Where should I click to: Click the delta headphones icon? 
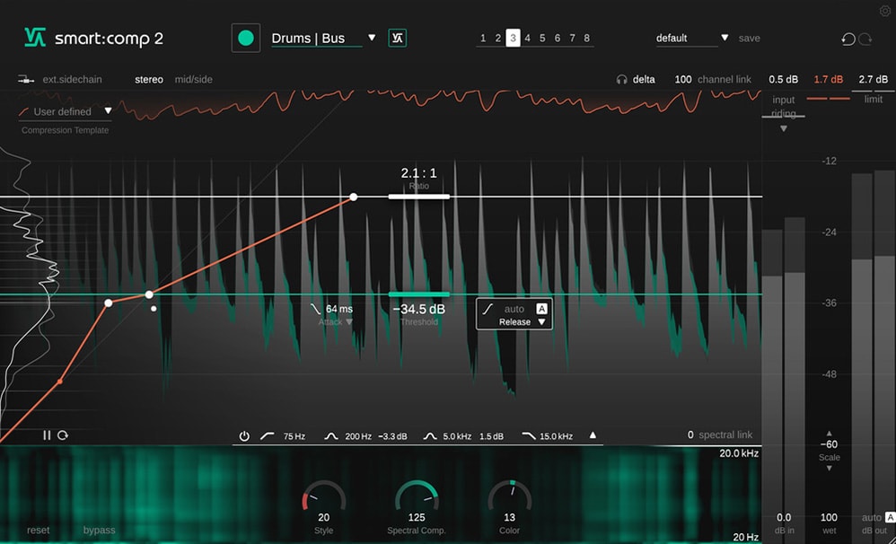[621, 80]
